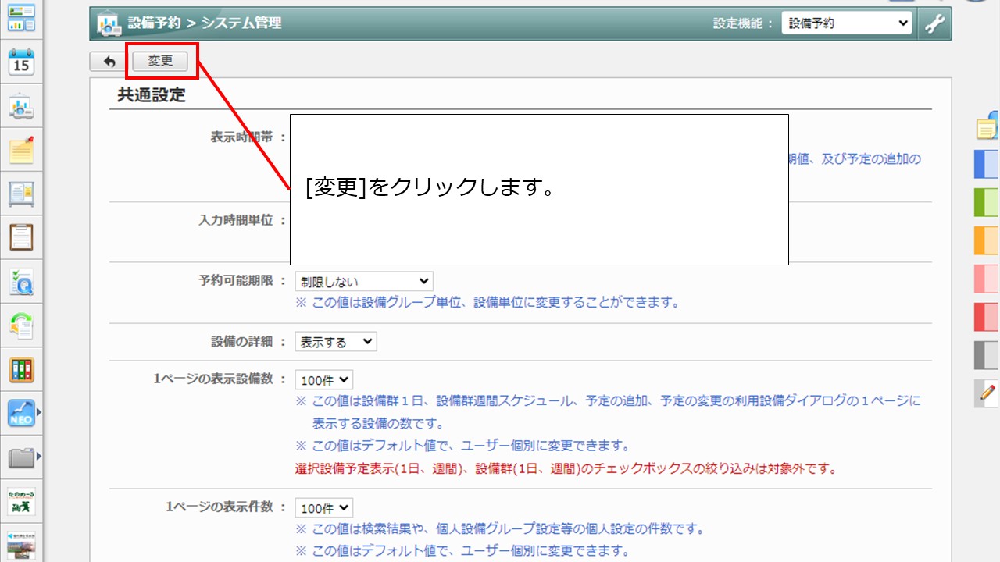1000x562 pixels.
Task: Open the calendar icon showing 15
Action: [21, 62]
